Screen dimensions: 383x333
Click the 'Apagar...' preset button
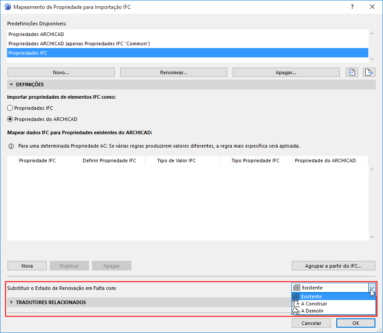click(286, 72)
